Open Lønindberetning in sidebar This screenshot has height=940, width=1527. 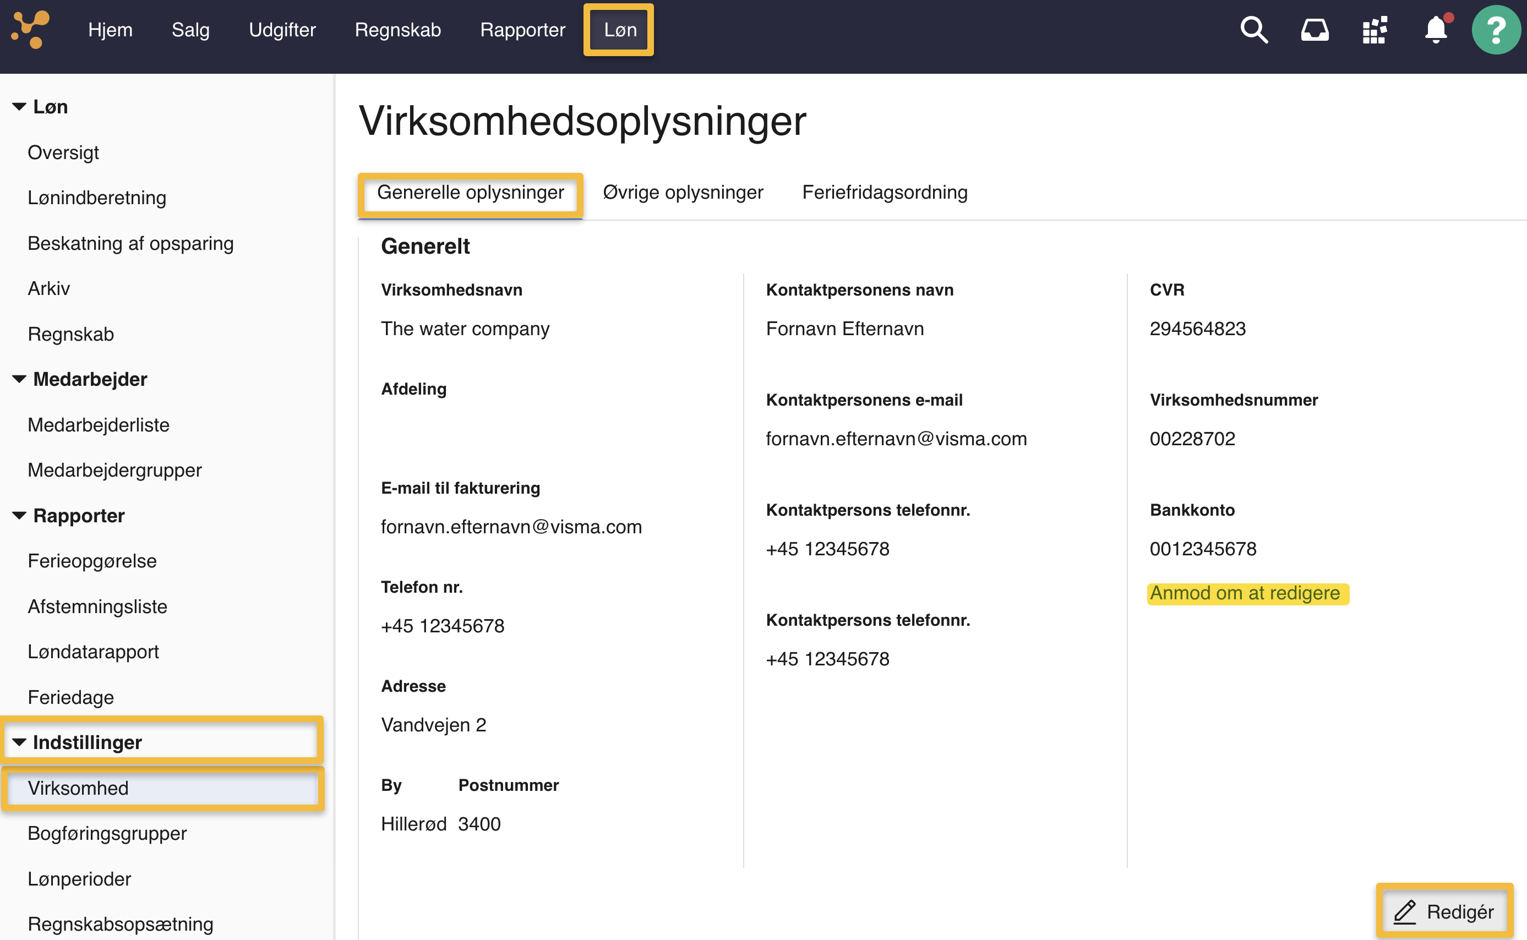[x=96, y=198]
